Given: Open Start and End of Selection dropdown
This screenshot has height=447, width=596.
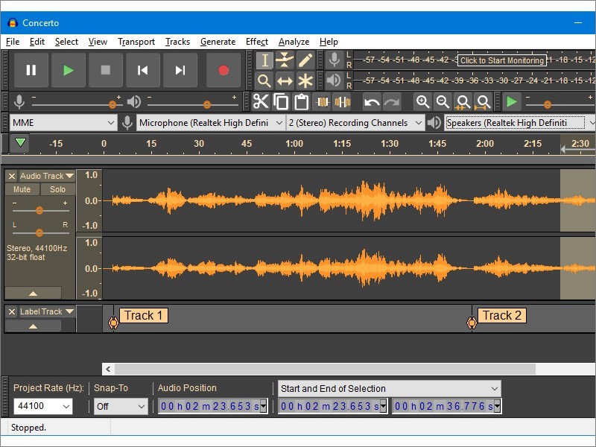Looking at the screenshot, I should [389, 388].
